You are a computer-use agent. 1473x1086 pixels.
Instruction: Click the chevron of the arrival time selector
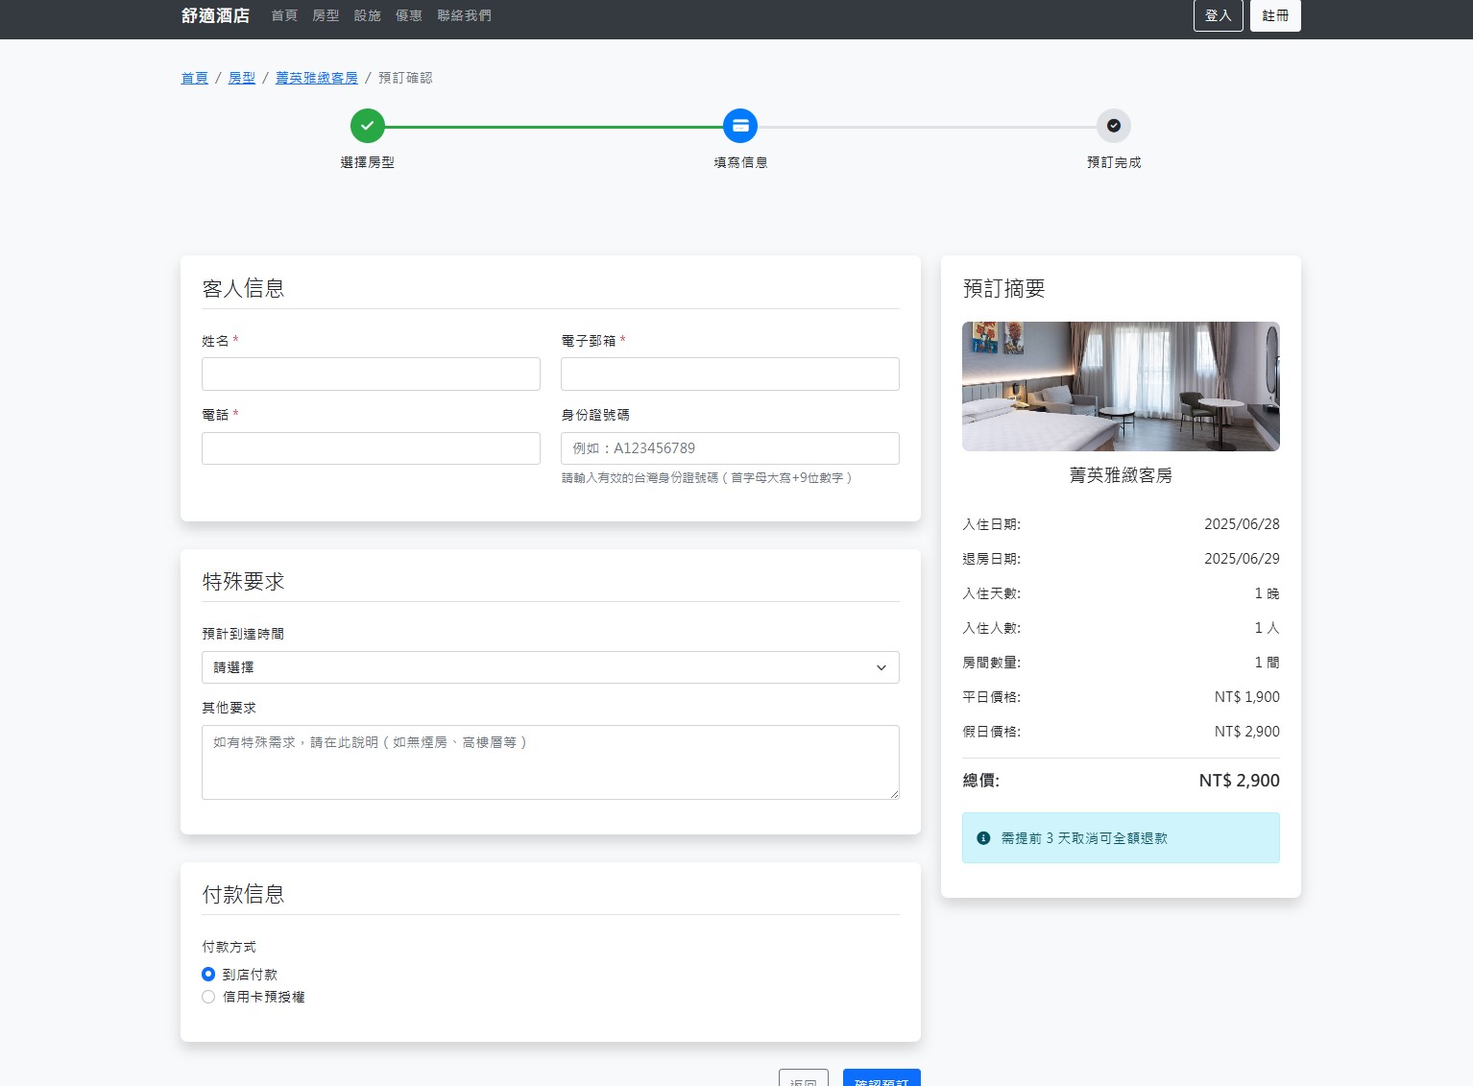click(881, 667)
